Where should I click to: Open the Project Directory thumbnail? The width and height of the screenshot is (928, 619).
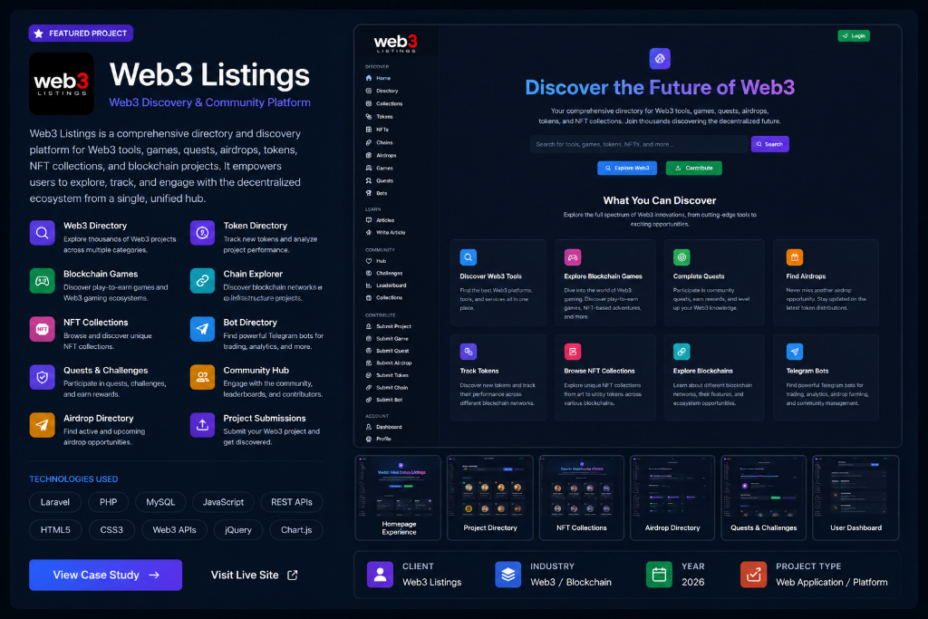[x=490, y=498]
